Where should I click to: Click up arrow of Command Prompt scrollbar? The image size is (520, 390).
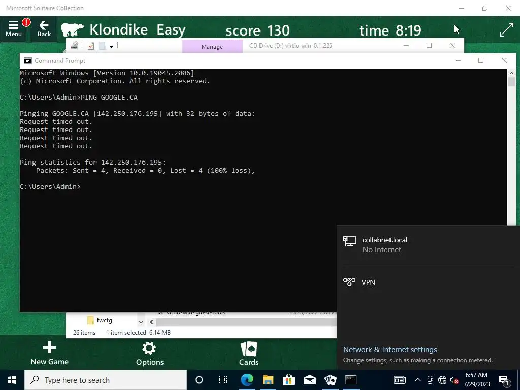click(511, 73)
